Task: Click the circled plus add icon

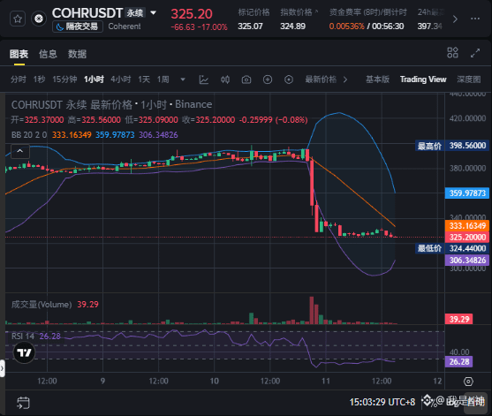Action: point(268,79)
